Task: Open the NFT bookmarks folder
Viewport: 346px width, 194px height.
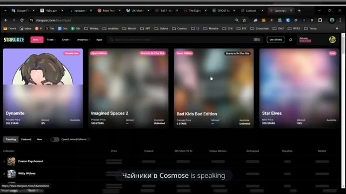Action: pos(145,29)
